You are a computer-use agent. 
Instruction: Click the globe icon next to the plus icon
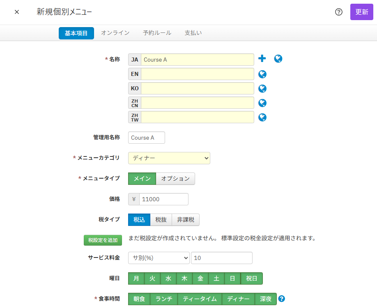pos(278,59)
